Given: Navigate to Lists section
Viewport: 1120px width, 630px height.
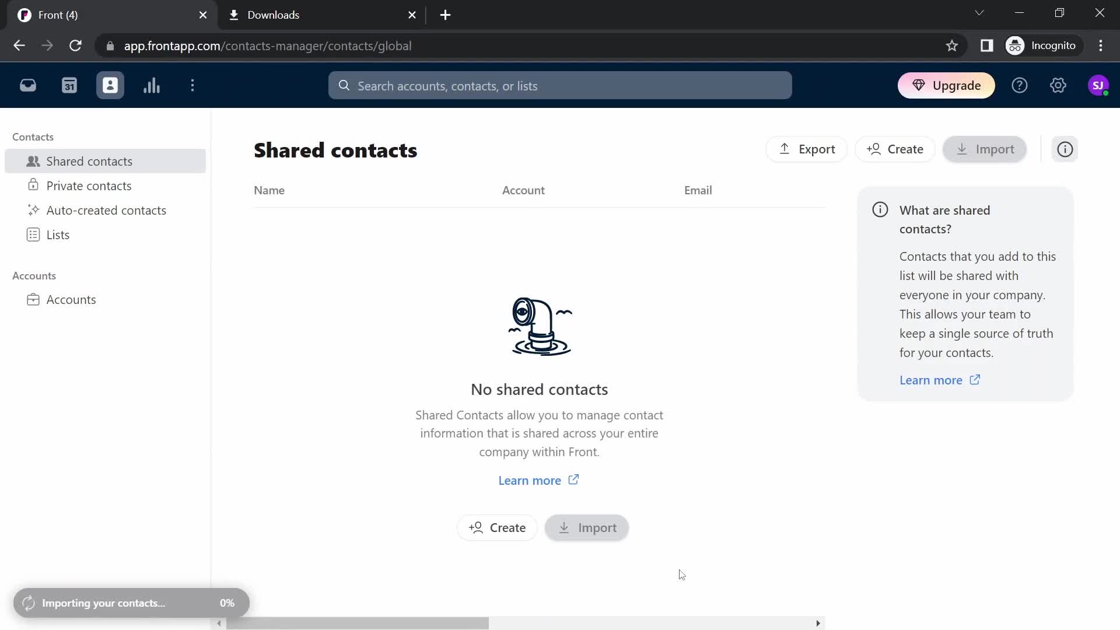Looking at the screenshot, I should (x=58, y=235).
